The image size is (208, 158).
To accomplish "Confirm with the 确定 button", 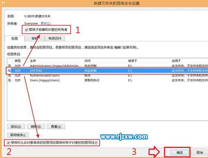I will point(180,153).
